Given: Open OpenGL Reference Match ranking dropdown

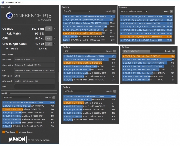Looking at the screenshot, I should tap(134, 11).
